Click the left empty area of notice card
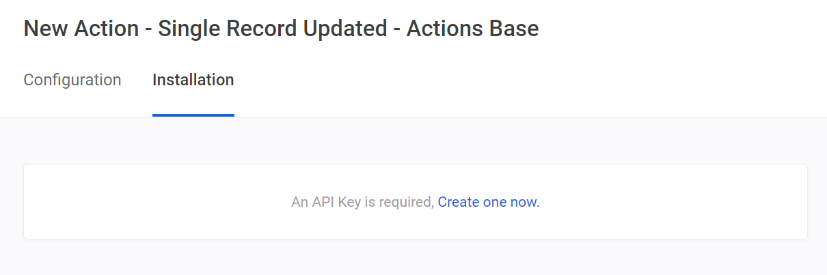Screen dimensions: 827x275 click(137, 202)
